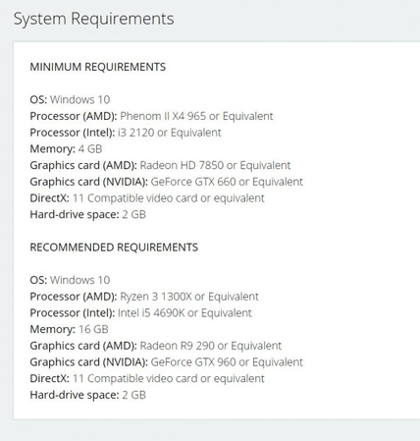420x441 pixels.
Task: Click the GeForce GTX 960 line
Action: pyautogui.click(x=166, y=362)
